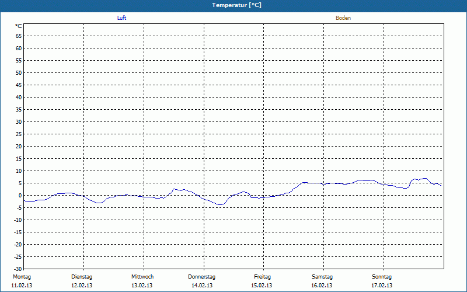Click the date 11.02.13 on axis
The width and height of the screenshot is (467, 292).
coord(22,286)
